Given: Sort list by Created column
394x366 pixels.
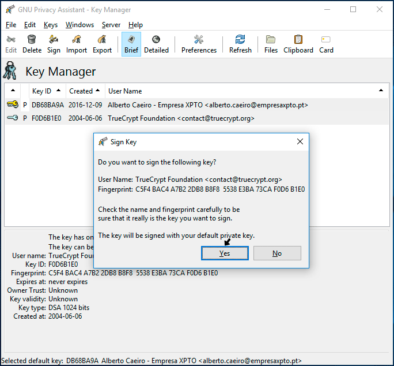Looking at the screenshot, I should (85, 91).
